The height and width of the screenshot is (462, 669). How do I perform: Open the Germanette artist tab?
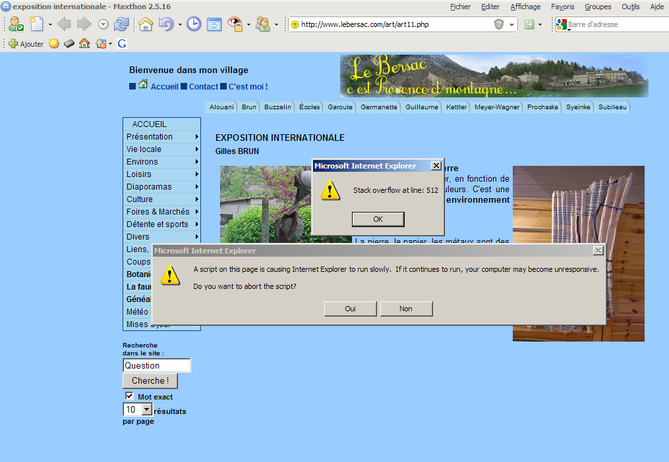coord(379,107)
